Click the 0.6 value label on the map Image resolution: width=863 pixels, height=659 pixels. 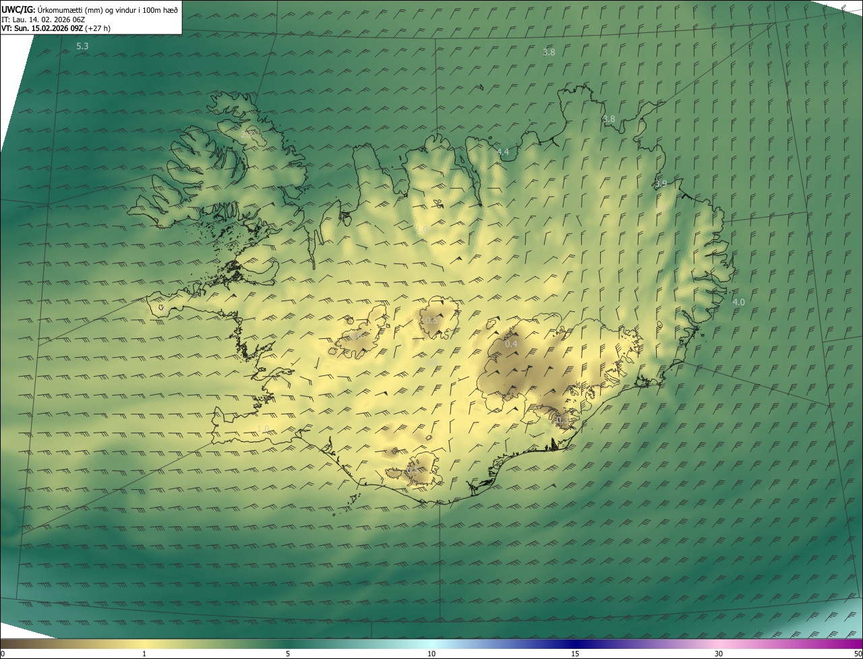pyautogui.click(x=356, y=336)
